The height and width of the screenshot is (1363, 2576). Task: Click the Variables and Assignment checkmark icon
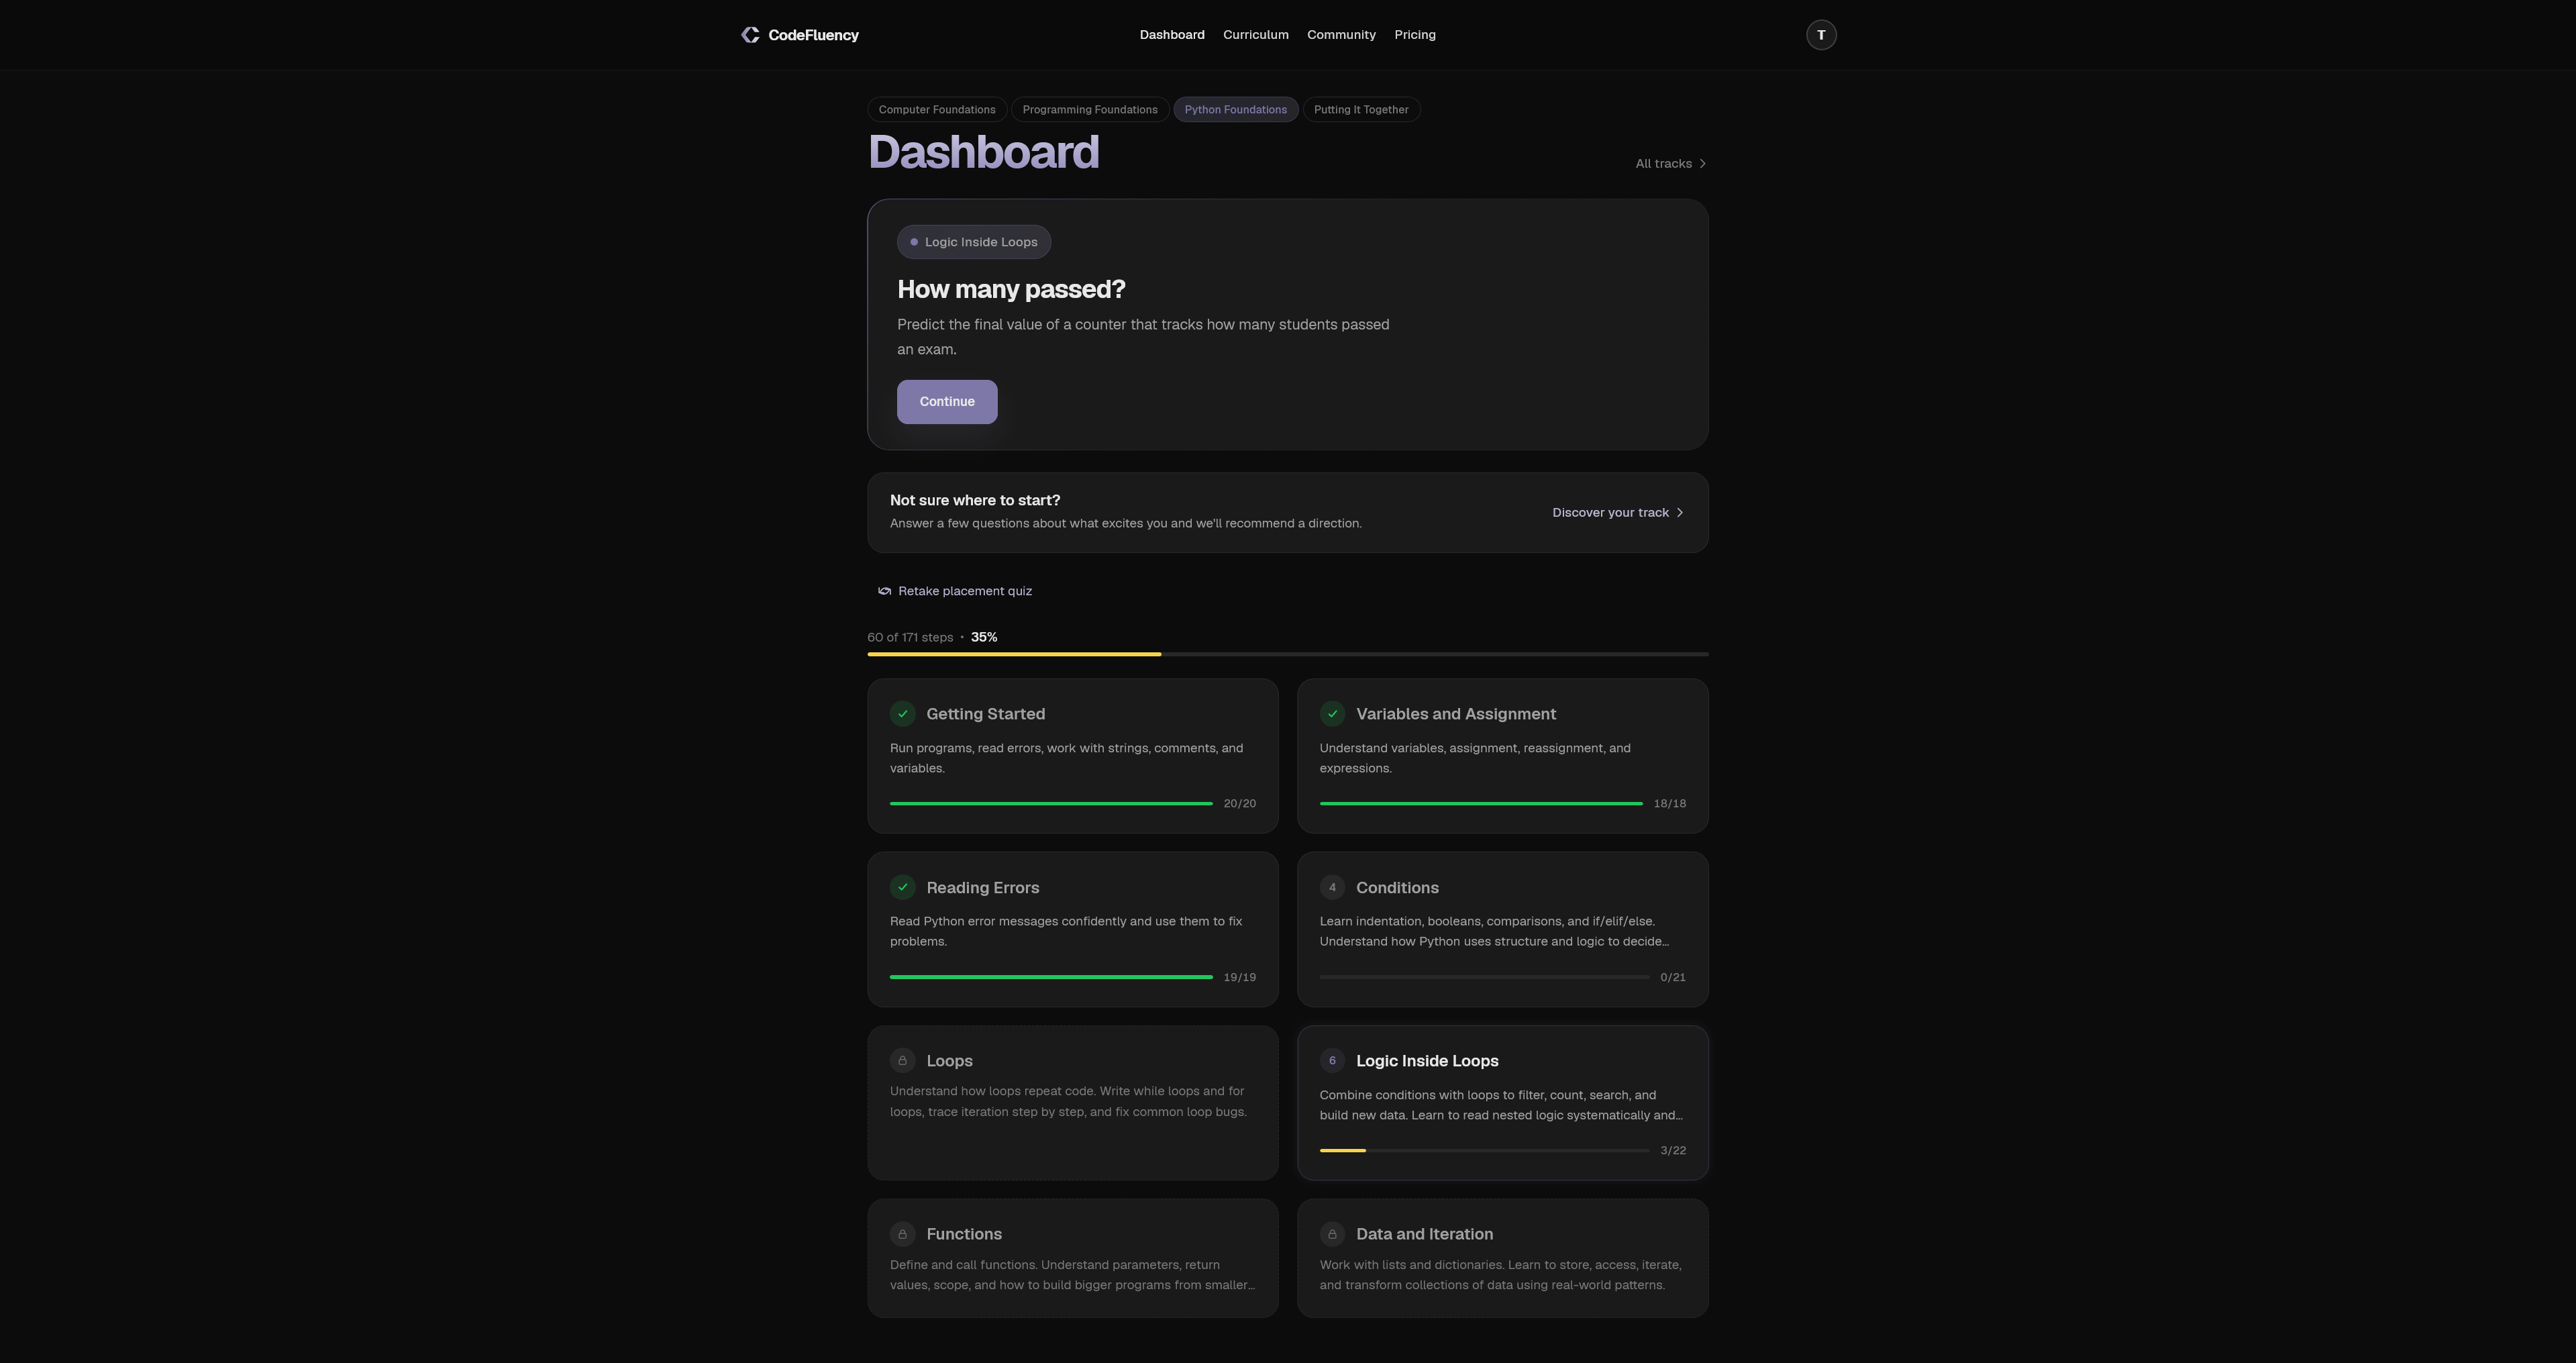point(1332,714)
